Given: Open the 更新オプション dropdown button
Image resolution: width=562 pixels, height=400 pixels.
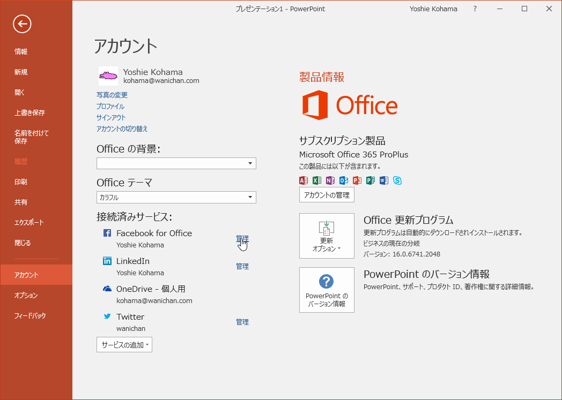Looking at the screenshot, I should point(327,236).
